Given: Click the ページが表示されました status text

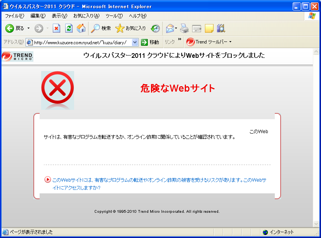Looking at the screenshot, I should pyautogui.click(x=31, y=232).
